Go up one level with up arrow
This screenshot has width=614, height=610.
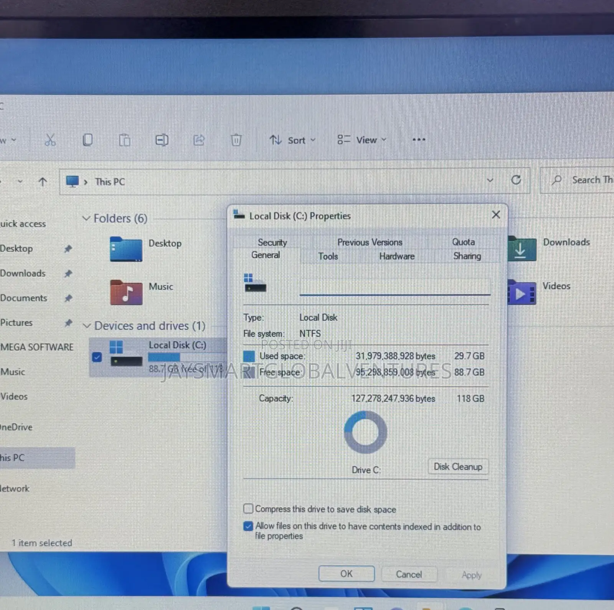[x=43, y=182]
